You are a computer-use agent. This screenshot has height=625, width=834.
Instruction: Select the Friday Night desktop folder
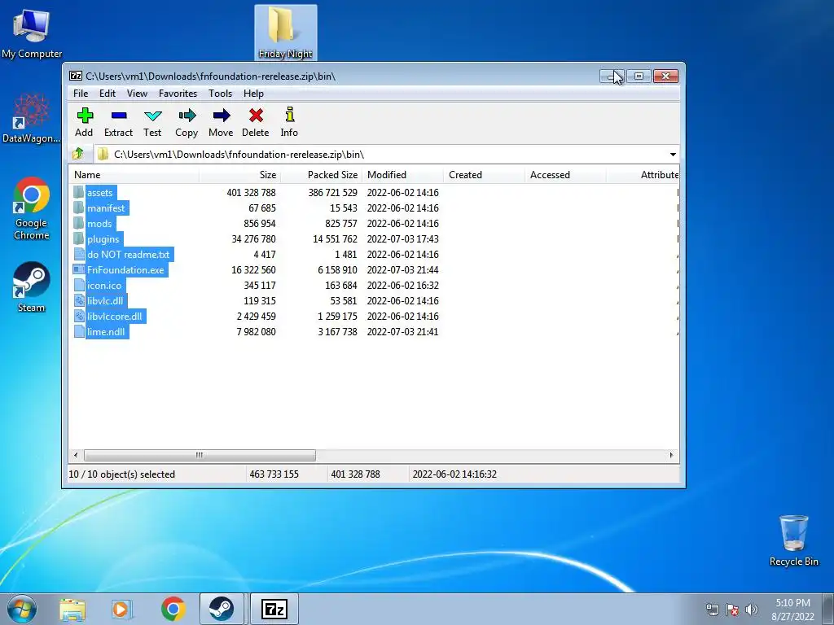[x=286, y=32]
